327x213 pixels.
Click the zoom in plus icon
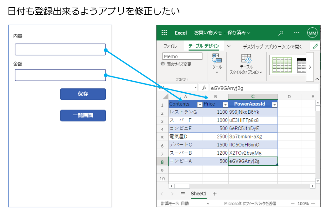pos(313,203)
